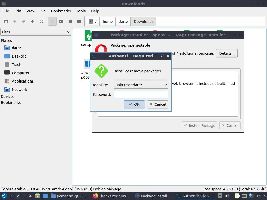Open dartz home folder in Places
Viewport: 267px width, 200px height.
point(16,48)
